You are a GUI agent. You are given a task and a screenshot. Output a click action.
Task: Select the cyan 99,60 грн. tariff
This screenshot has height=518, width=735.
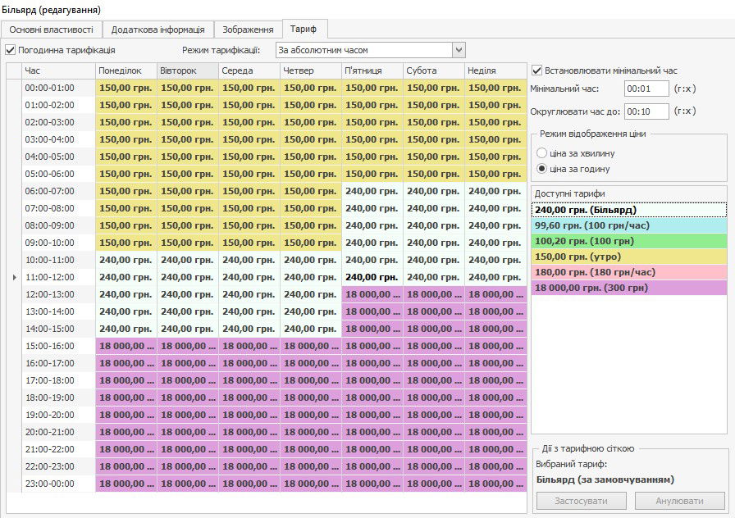pos(628,225)
